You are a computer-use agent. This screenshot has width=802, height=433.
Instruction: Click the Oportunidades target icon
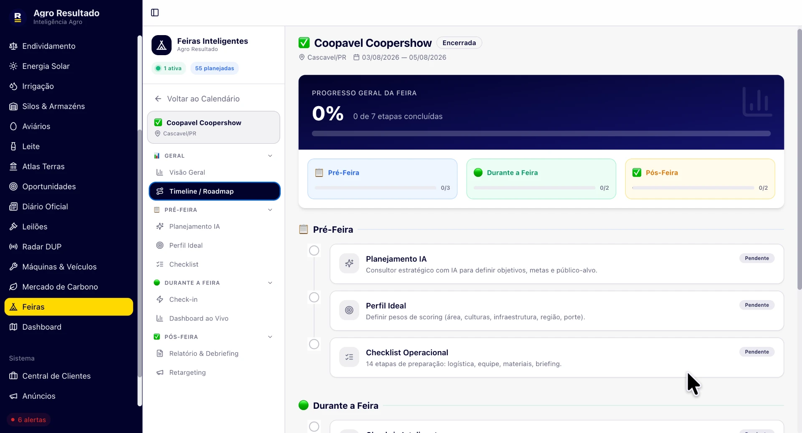pyautogui.click(x=13, y=186)
